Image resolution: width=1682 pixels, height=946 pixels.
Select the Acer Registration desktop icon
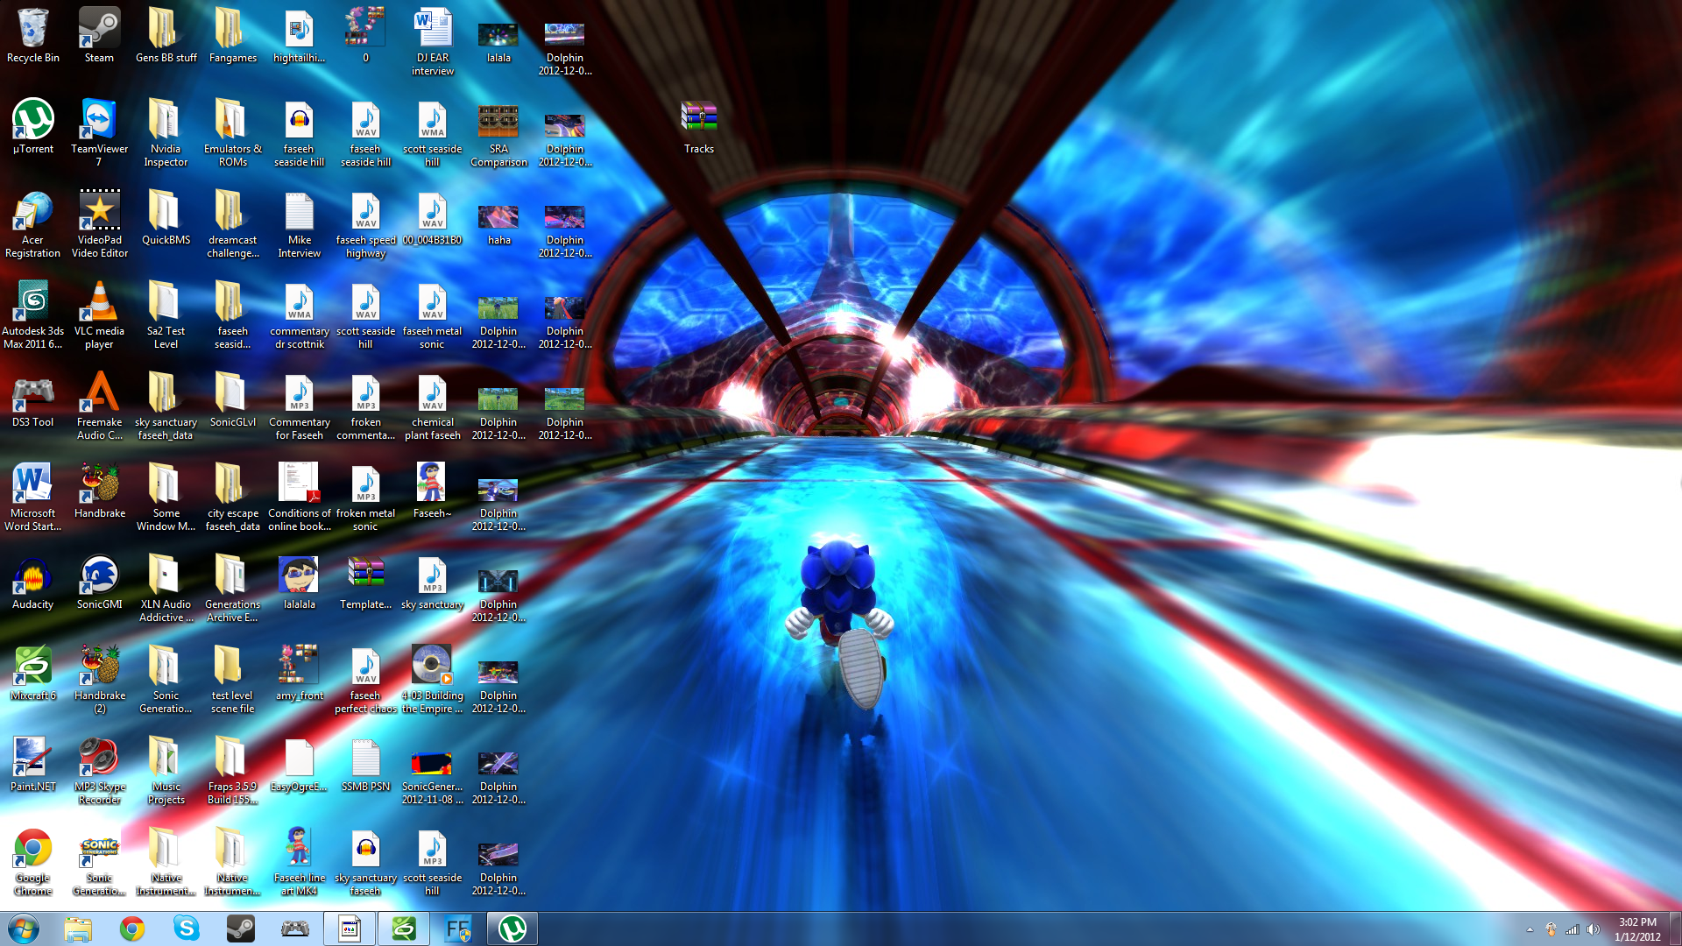33,224
